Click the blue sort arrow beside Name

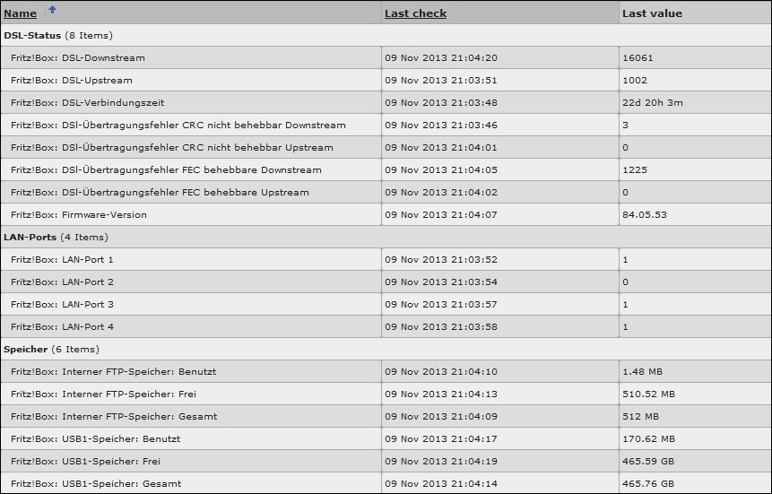tap(51, 11)
